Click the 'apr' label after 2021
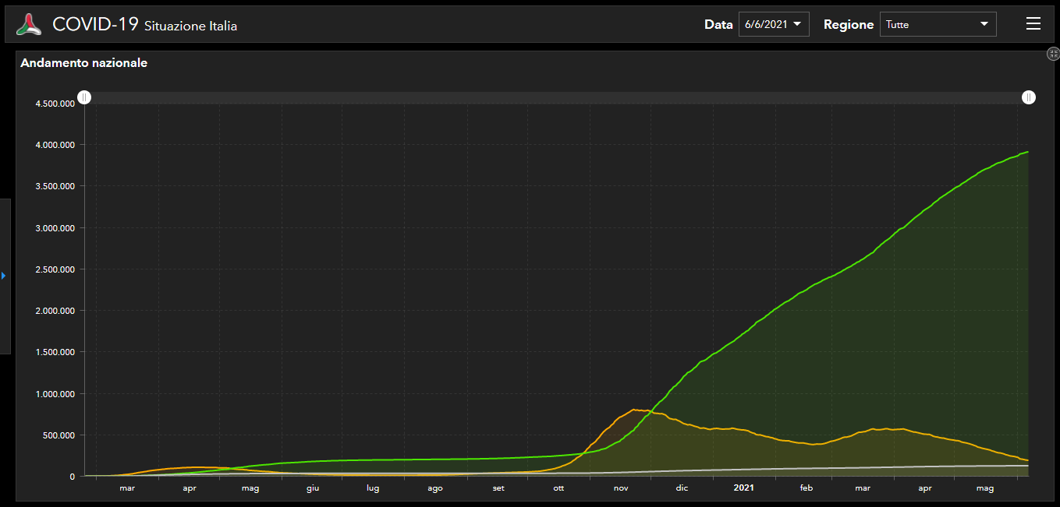 924,488
